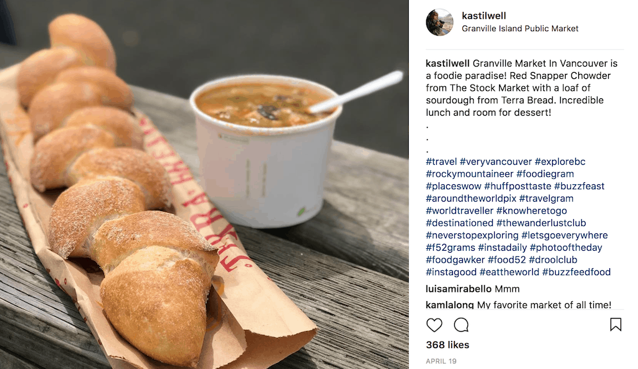Open comments with the speech bubble icon
Image resolution: width=638 pixels, height=369 pixels.
pos(462,325)
